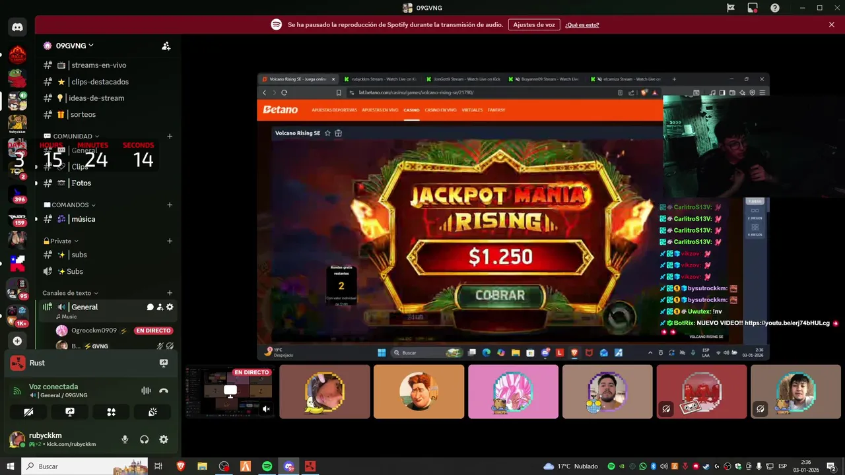Open user settings gear icon

click(x=164, y=439)
